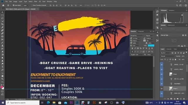Expand the View by Type dropdown
Screen dimensions: 188x105
[x=165, y=35]
